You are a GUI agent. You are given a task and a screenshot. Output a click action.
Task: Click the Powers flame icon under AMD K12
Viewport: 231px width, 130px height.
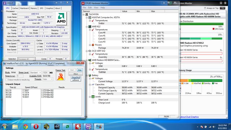pyautogui.click(x=93, y=45)
